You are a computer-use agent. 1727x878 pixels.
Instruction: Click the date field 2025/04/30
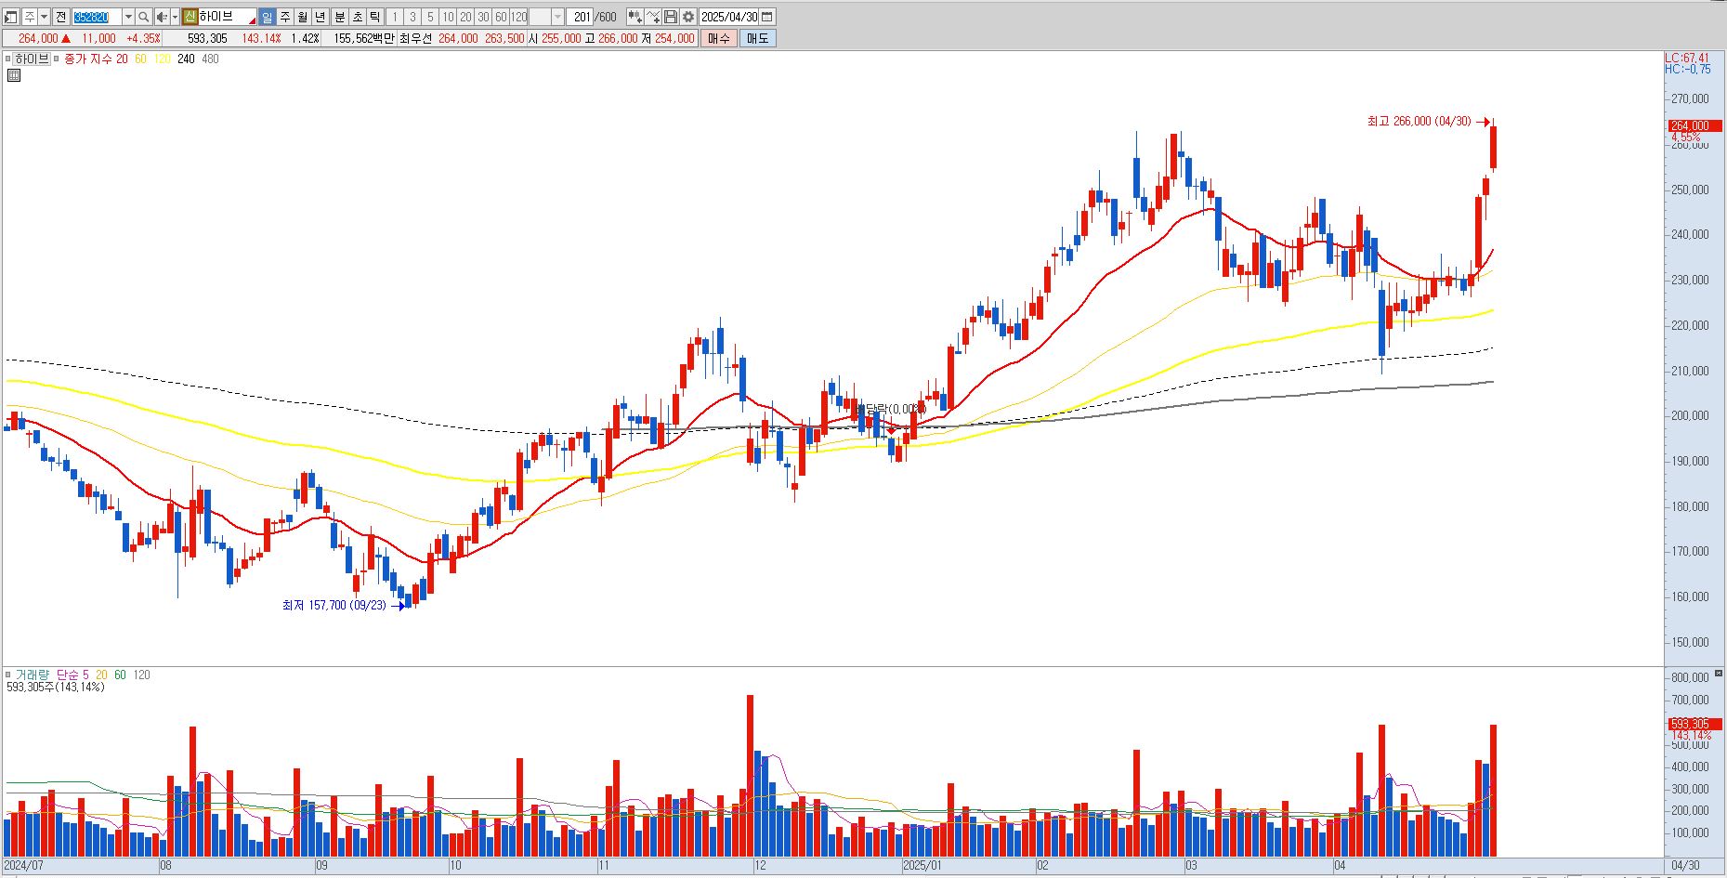[x=729, y=17]
